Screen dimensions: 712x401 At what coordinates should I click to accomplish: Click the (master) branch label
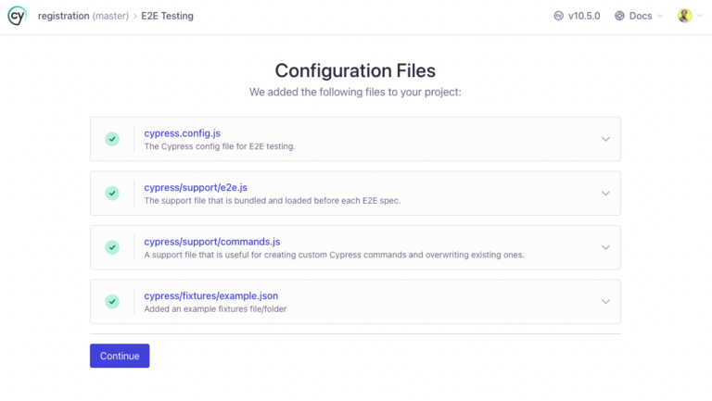click(111, 16)
